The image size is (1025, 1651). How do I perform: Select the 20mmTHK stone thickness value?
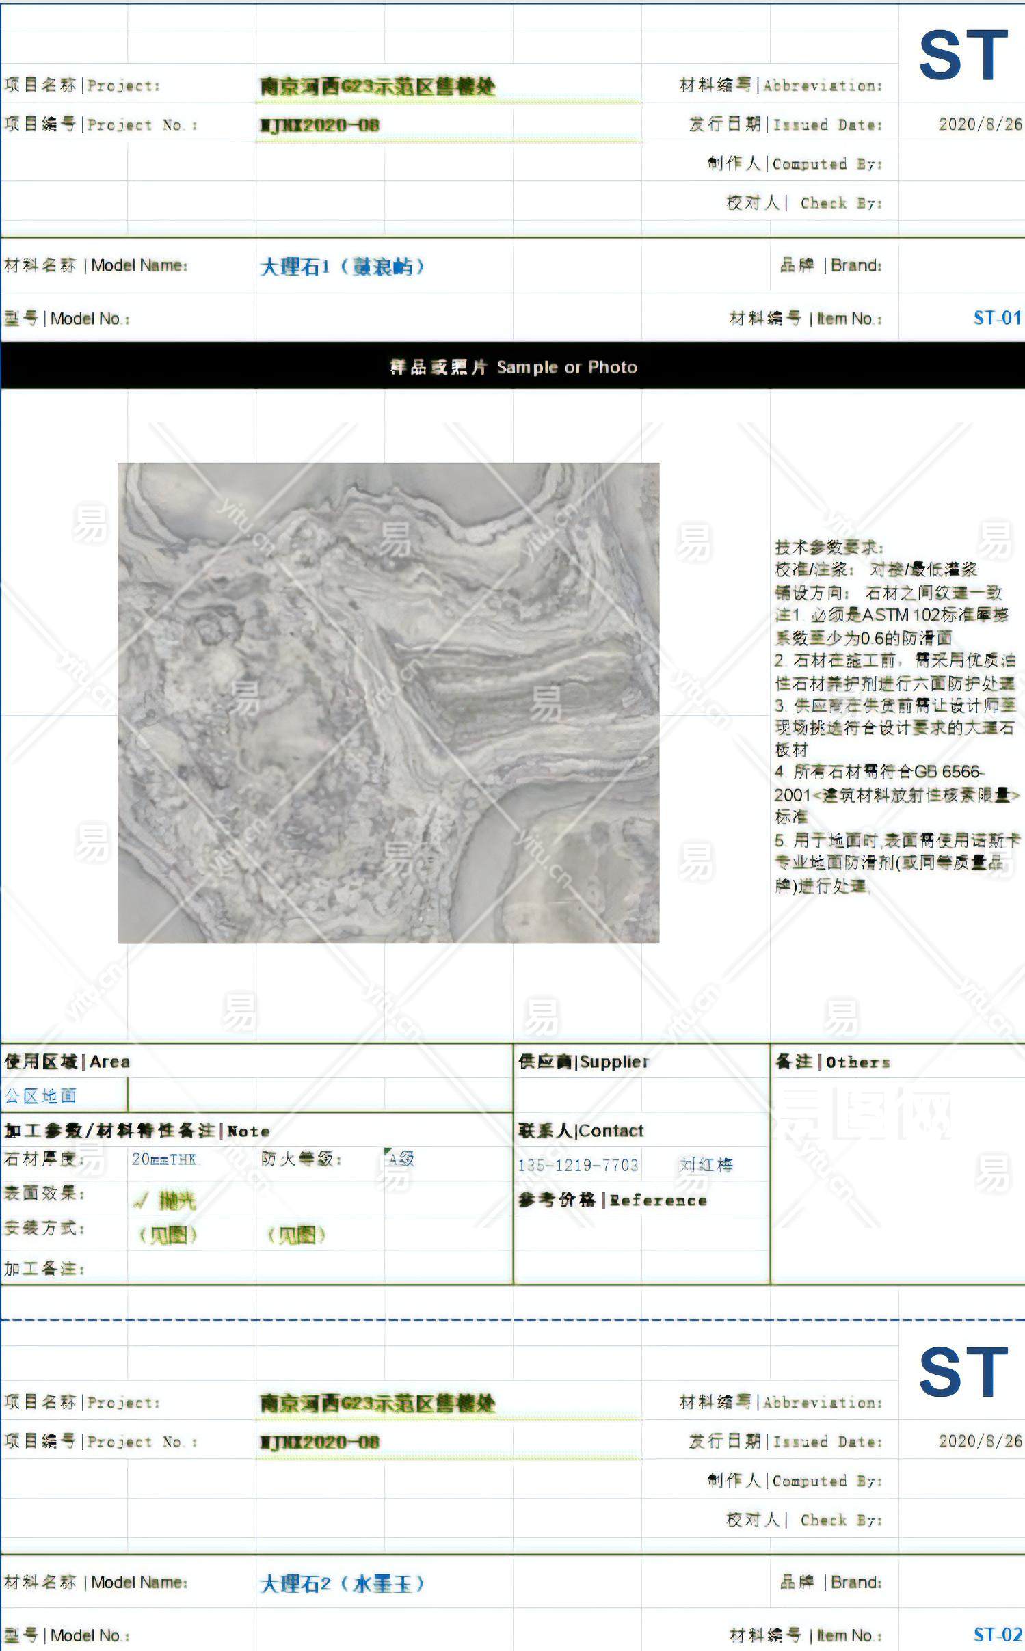[164, 1159]
